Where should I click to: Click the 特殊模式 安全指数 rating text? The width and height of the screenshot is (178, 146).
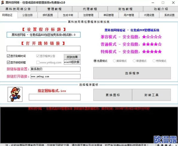point(131,52)
